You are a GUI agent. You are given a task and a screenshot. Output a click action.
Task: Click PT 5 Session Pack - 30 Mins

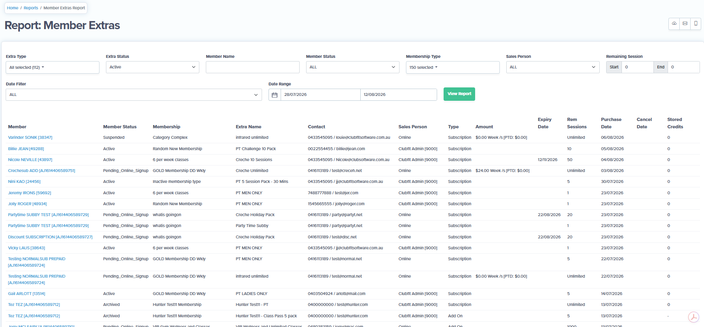(262, 182)
